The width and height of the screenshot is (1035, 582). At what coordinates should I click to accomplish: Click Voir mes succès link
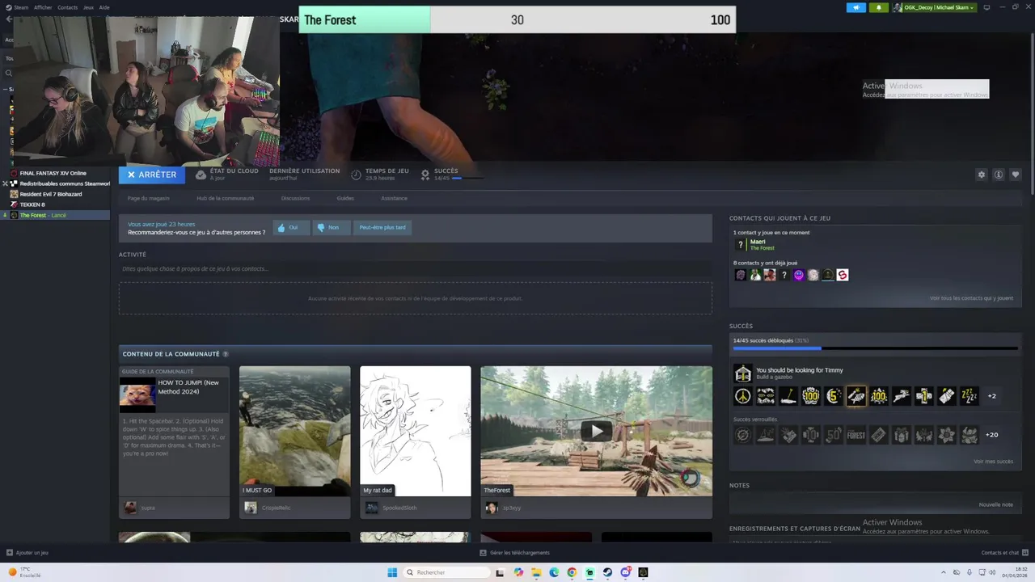(993, 462)
